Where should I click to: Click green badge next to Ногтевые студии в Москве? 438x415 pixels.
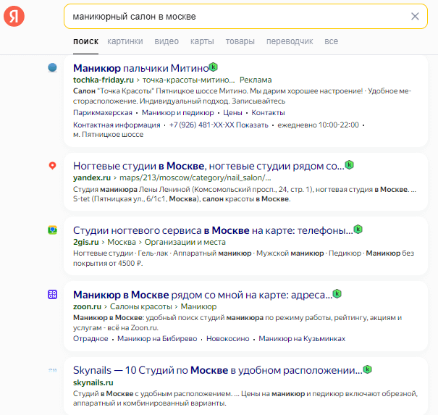[x=349, y=165]
